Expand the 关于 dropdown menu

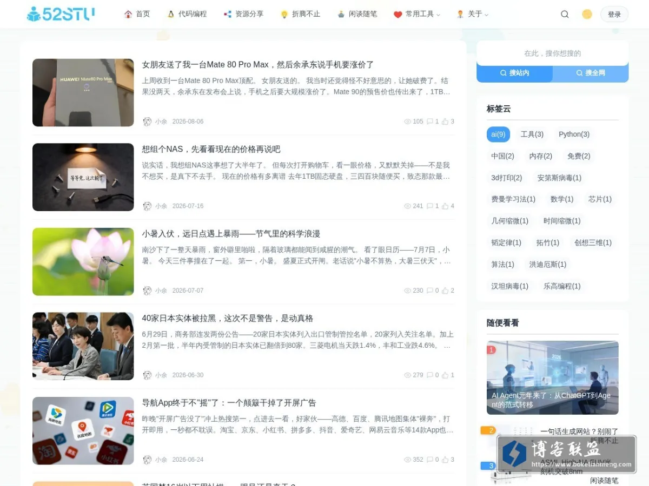point(472,14)
